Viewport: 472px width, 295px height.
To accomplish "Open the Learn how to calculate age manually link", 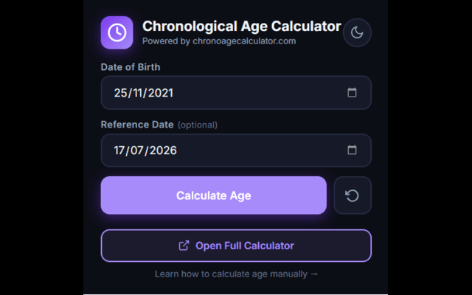I will point(236,274).
